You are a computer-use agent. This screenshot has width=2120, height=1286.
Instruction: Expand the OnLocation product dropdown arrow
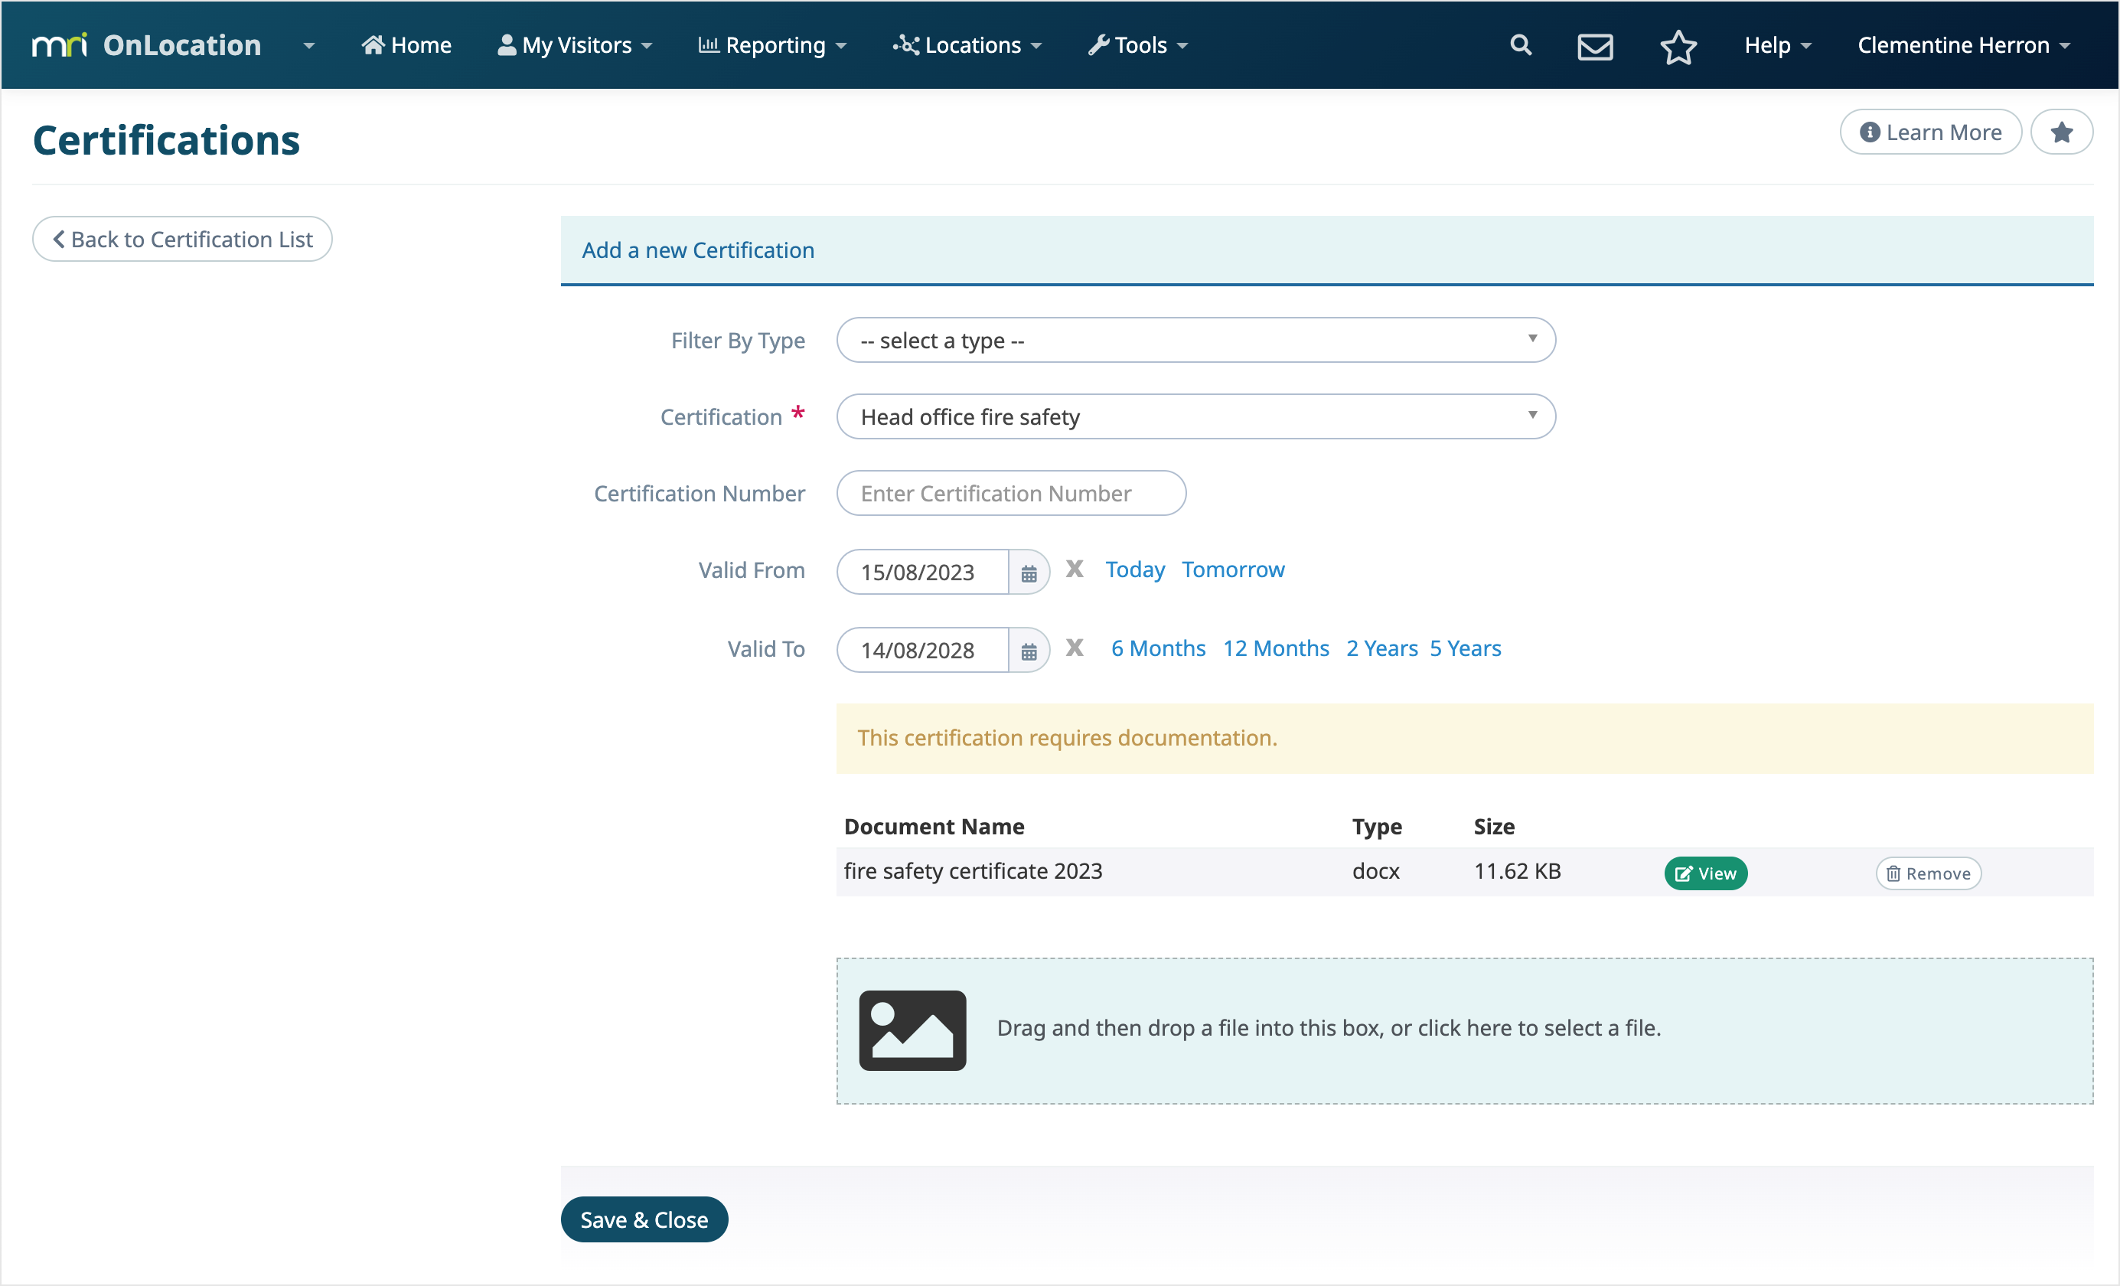(x=309, y=46)
